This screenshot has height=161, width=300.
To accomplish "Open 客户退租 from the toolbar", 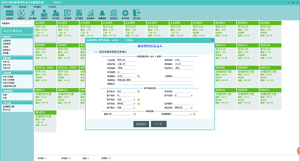I will [32, 14].
